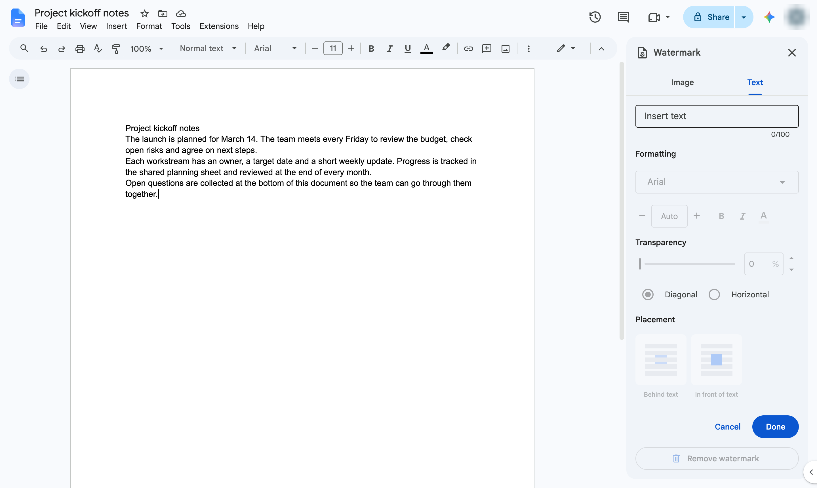Viewport: 817px width, 488px height.
Task: Open the zoom 100% dropdown
Action: coord(147,49)
